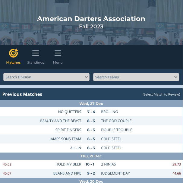Switch to the Standings tab label
Viewport: 183px width, 183px height.
[x=36, y=62]
